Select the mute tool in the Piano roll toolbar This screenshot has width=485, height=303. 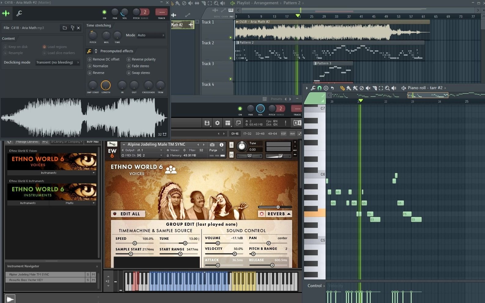tap(368, 88)
